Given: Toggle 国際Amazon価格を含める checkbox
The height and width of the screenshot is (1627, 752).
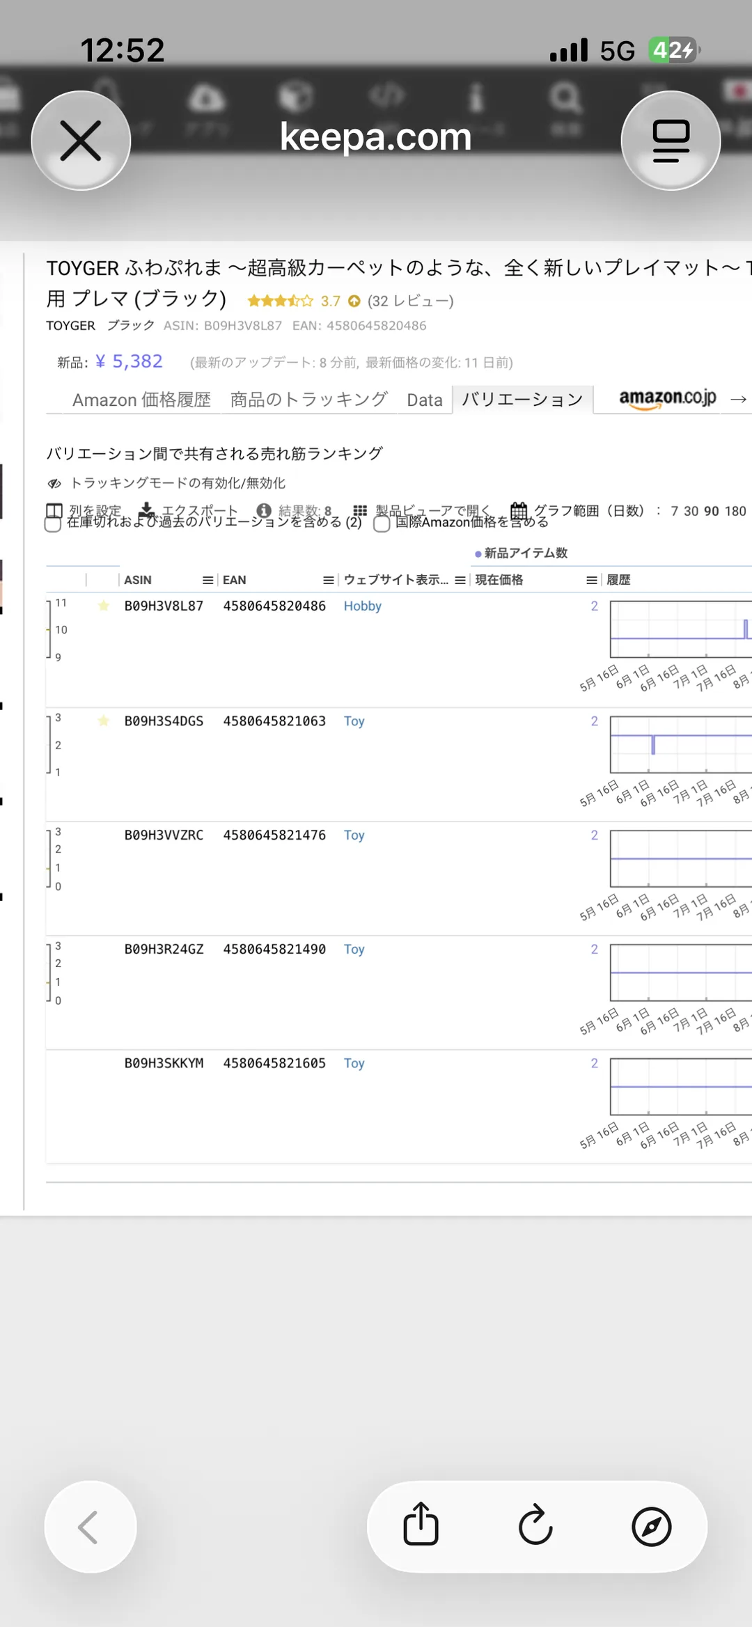Looking at the screenshot, I should pyautogui.click(x=382, y=524).
